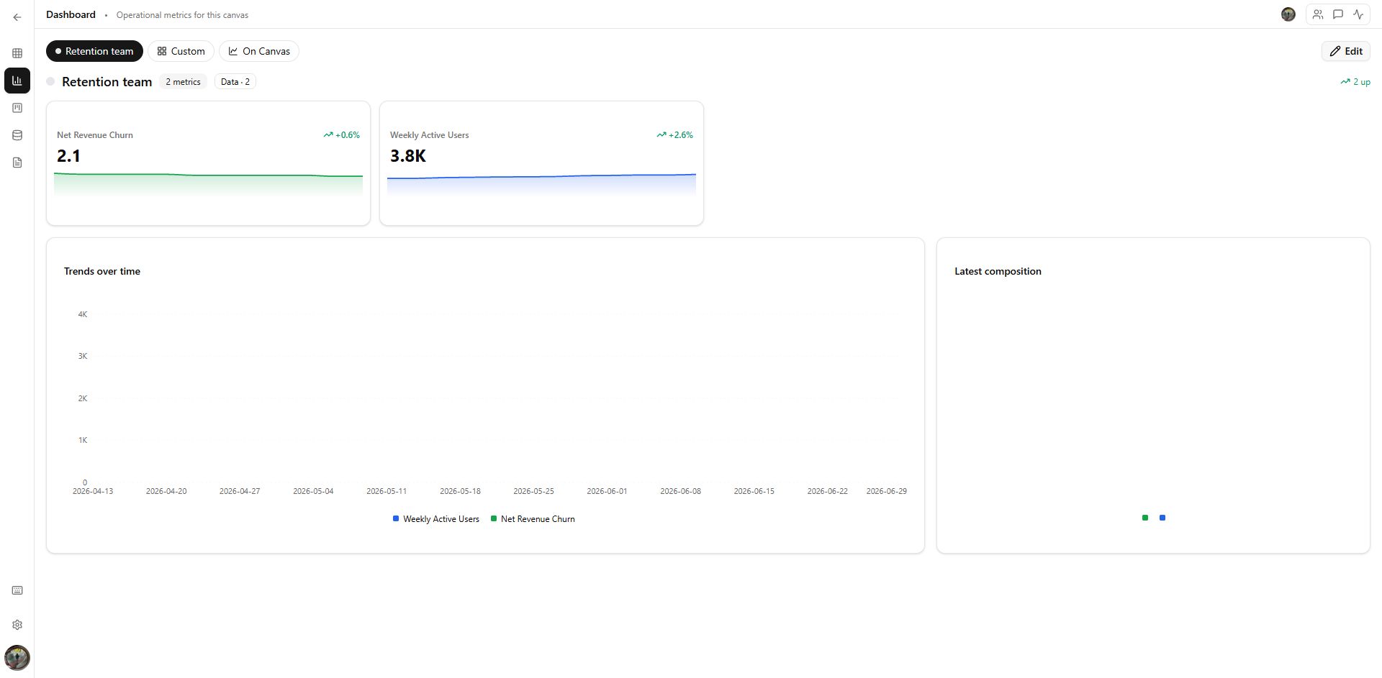Click the Retention team heading dot

(x=50, y=81)
